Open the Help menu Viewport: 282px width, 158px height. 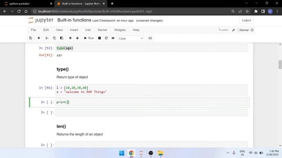(136, 30)
